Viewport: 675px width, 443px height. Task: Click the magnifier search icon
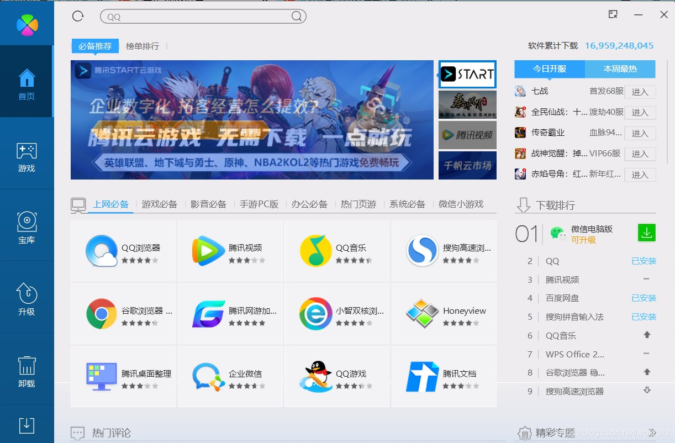pos(297,17)
